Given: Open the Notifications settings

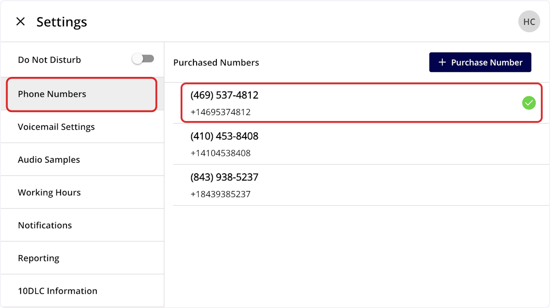Looking at the screenshot, I should point(82,225).
